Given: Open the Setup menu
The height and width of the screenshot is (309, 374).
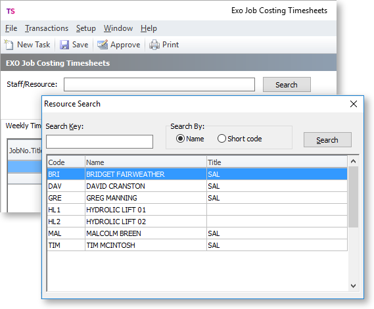Looking at the screenshot, I should [x=86, y=28].
